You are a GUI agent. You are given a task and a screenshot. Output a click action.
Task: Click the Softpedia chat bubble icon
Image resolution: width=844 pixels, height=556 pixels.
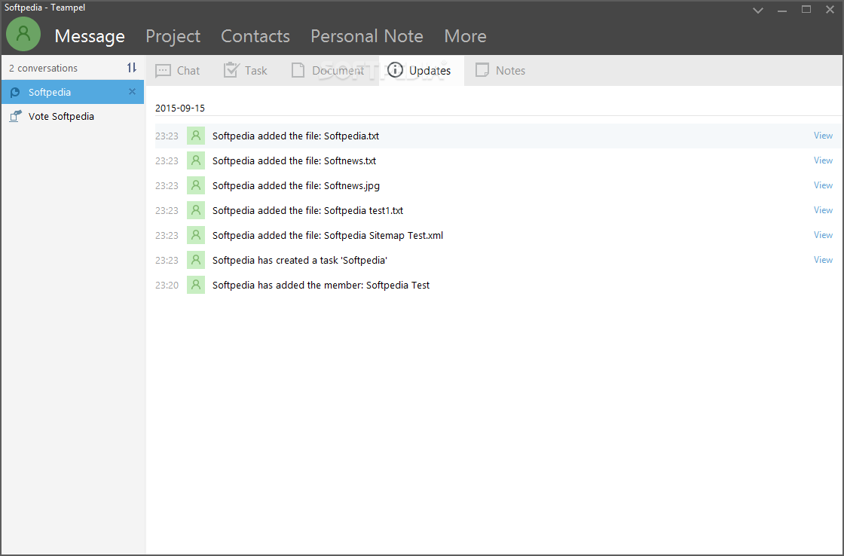point(16,93)
